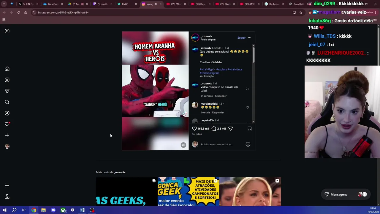The height and width of the screenshot is (214, 380).
Task: Open the 'AS GEEKS' post thumbnail
Action: (x=126, y=191)
